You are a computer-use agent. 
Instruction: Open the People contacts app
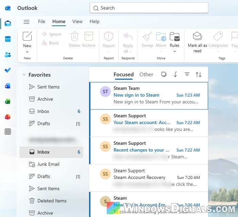8,55
